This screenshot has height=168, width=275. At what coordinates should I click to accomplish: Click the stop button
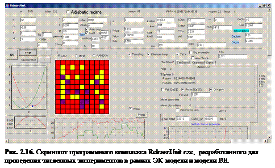tap(28, 52)
